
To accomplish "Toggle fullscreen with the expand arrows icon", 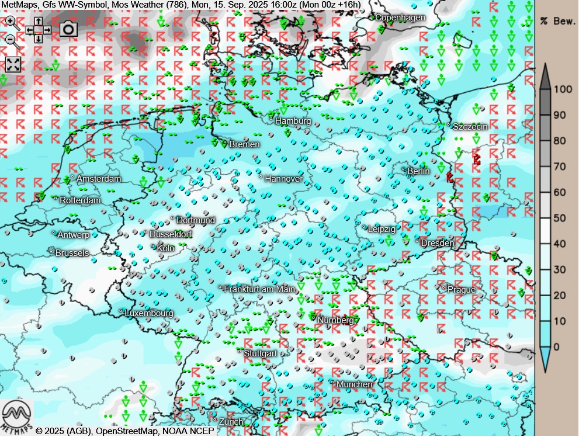I will click(13, 64).
